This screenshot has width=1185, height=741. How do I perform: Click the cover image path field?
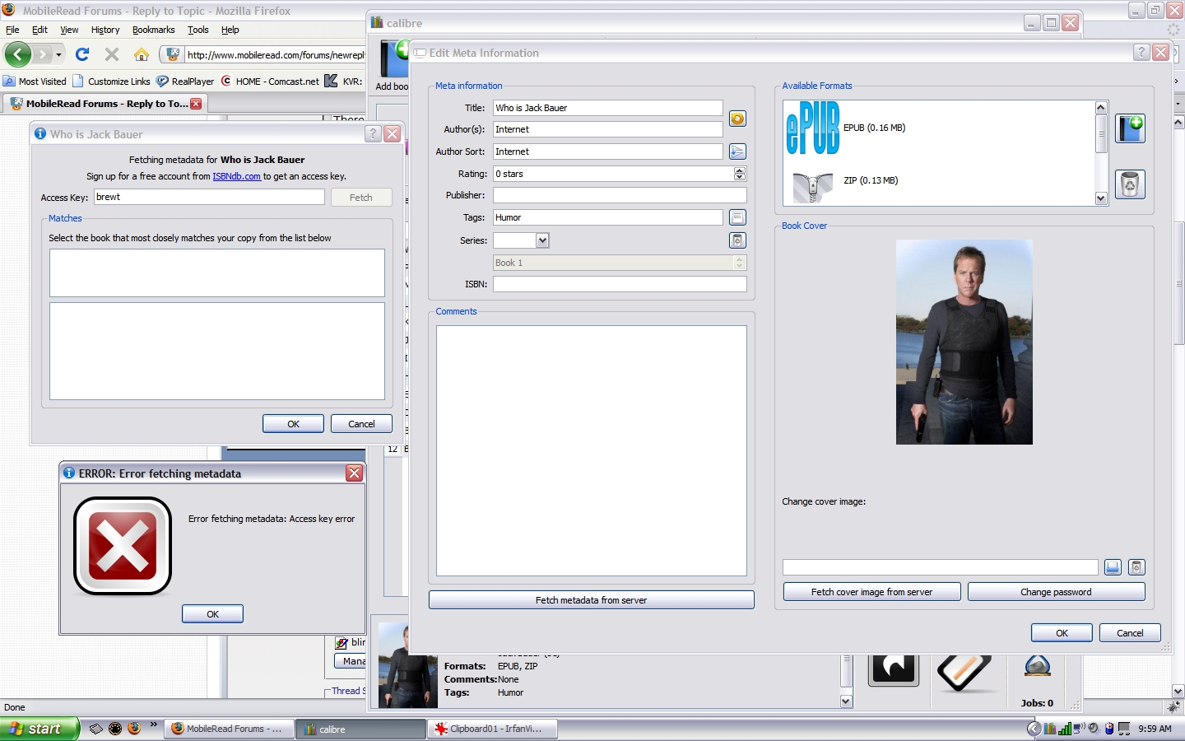[x=941, y=567]
